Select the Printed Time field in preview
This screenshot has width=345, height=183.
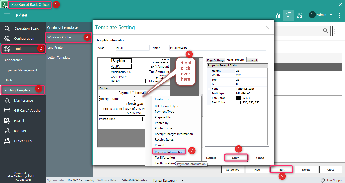[x=111, y=119]
